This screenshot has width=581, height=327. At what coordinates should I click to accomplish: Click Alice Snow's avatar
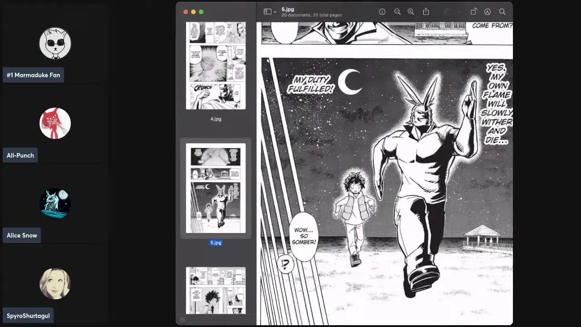point(55,203)
